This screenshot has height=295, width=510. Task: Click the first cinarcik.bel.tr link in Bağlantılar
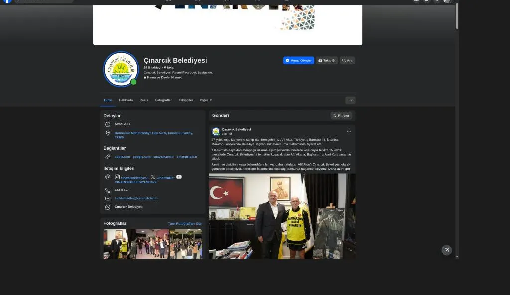pos(163,157)
